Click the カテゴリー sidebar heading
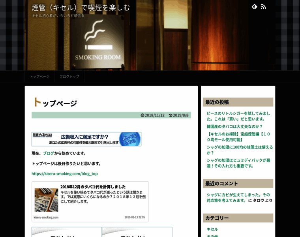Image resolution: width=300 pixels, height=237 pixels. pyautogui.click(x=238, y=218)
